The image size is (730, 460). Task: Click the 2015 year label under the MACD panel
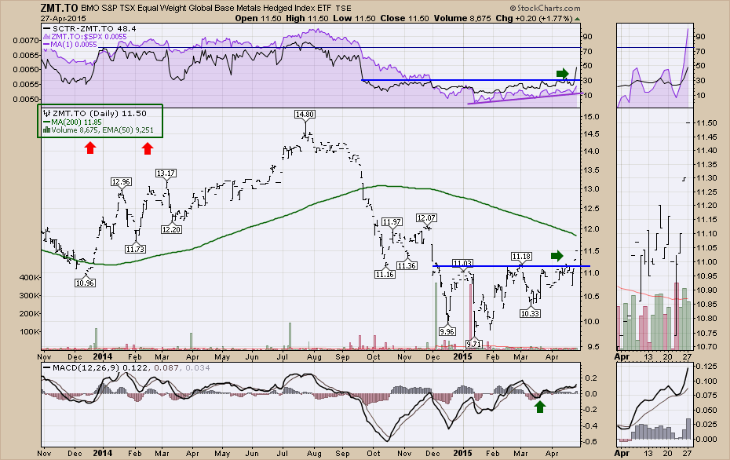pyautogui.click(x=463, y=453)
